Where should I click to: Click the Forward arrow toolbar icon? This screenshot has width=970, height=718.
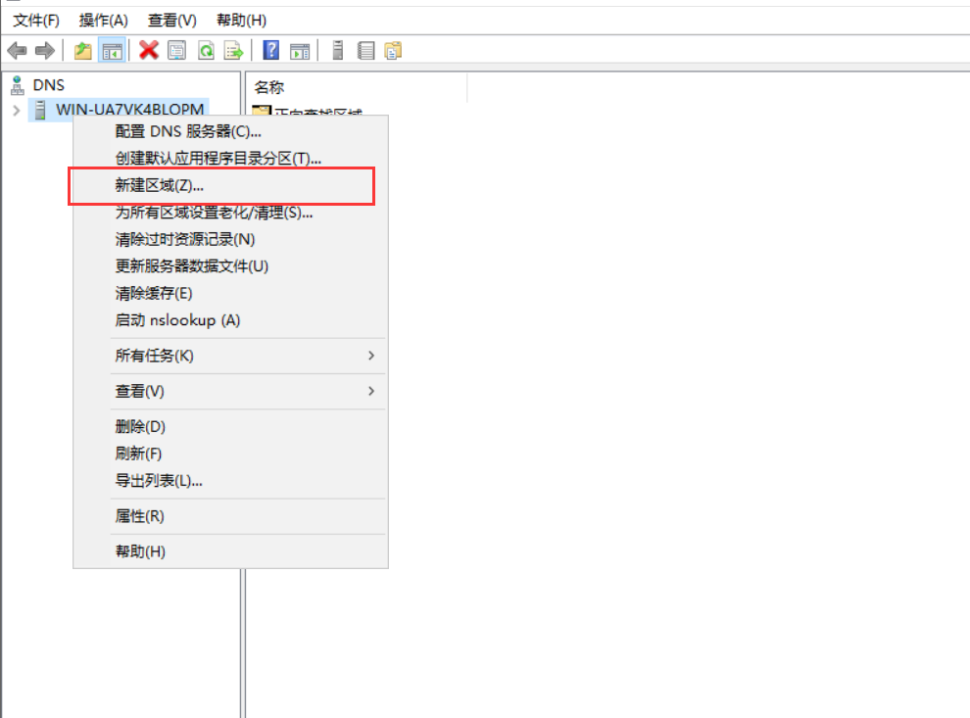44,51
